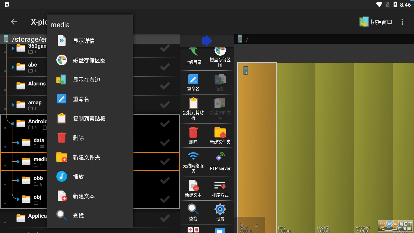Click the 磁盘存储区图 toolbar icon
The image size is (414, 233).
pos(220,57)
